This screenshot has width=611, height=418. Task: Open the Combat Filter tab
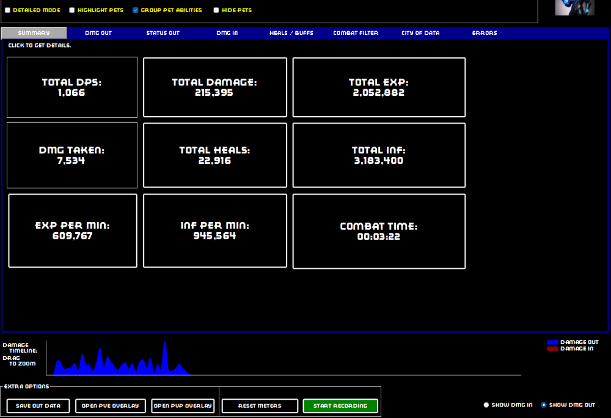click(x=356, y=33)
